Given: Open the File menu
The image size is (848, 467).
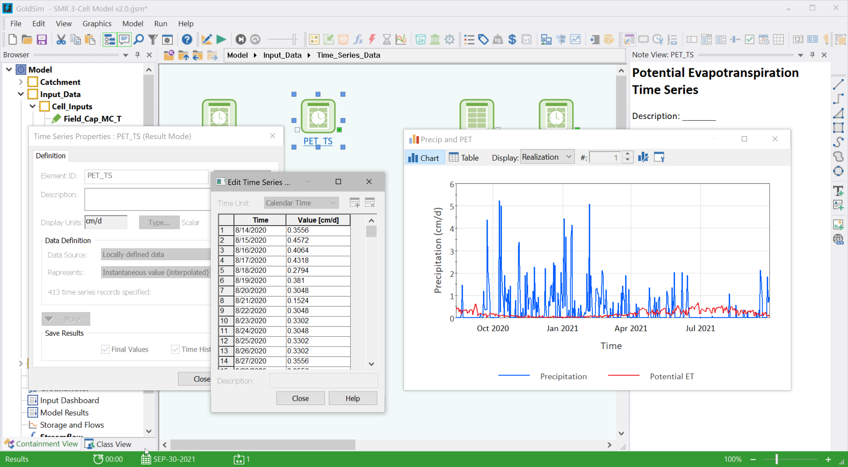Looking at the screenshot, I should (16, 24).
